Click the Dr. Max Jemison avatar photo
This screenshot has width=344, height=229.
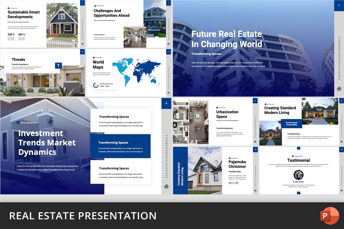[298, 175]
